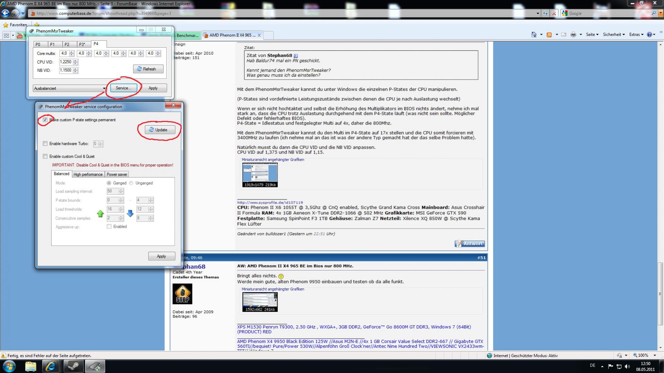
Task: Open the Seite menu dropdown
Action: [x=592, y=35]
